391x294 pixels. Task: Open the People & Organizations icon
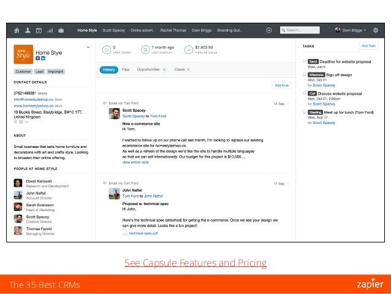(28, 31)
